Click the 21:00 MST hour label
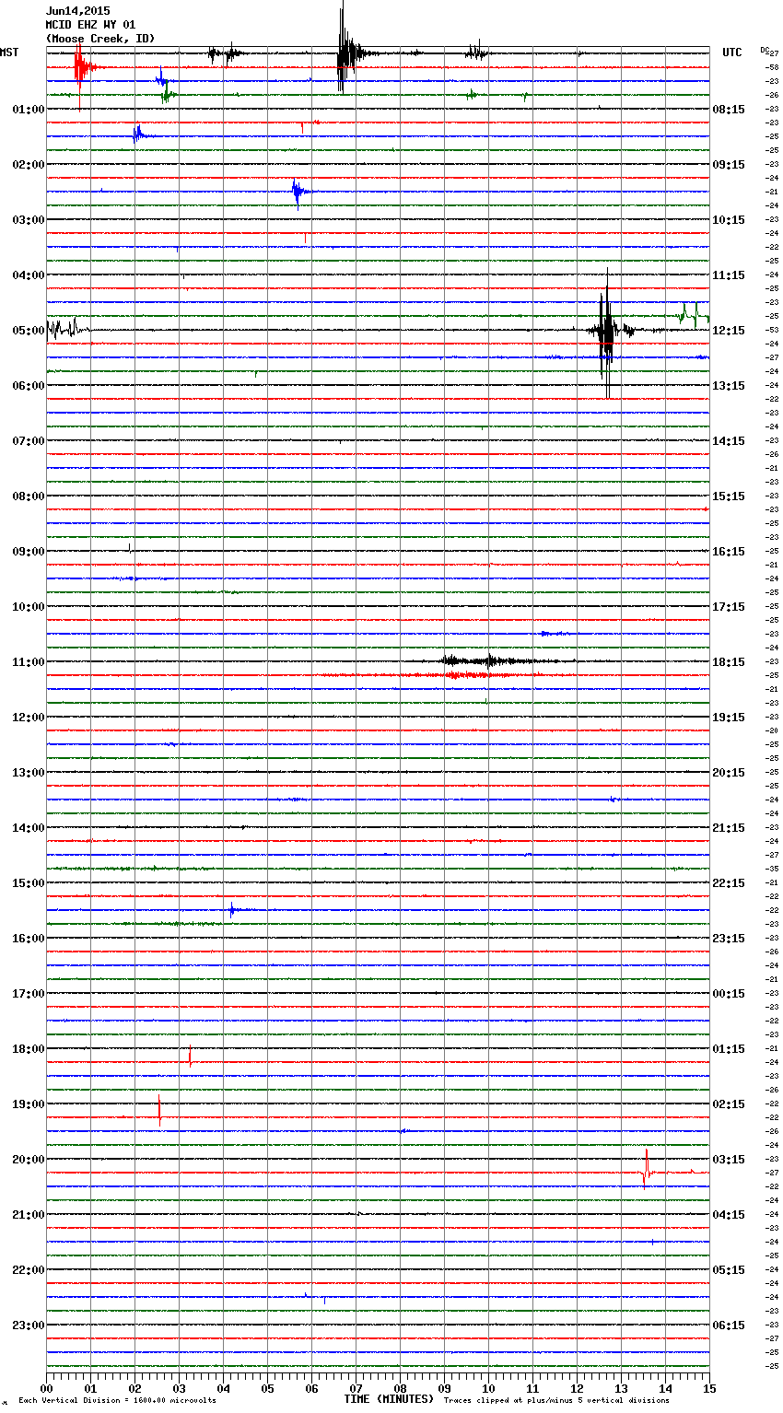 [x=29, y=1215]
